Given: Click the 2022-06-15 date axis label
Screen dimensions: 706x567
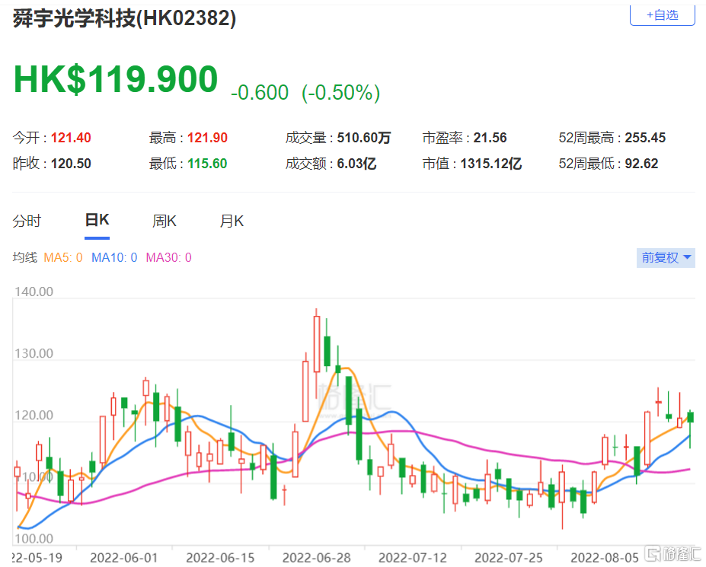Looking at the screenshot, I should (x=220, y=558).
